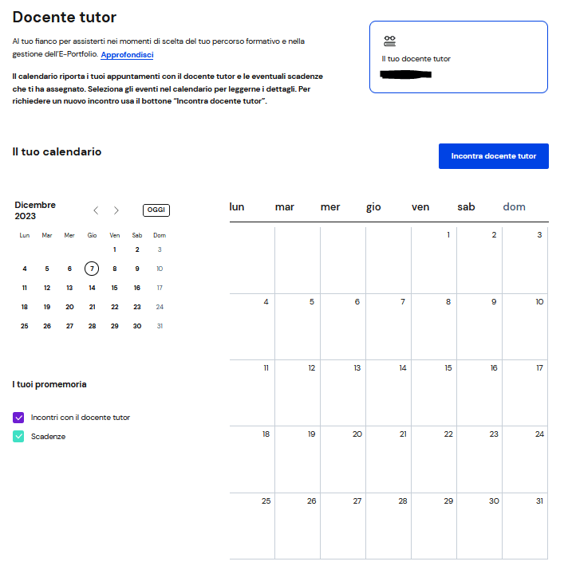Jump to today with OGGI button

click(x=156, y=210)
